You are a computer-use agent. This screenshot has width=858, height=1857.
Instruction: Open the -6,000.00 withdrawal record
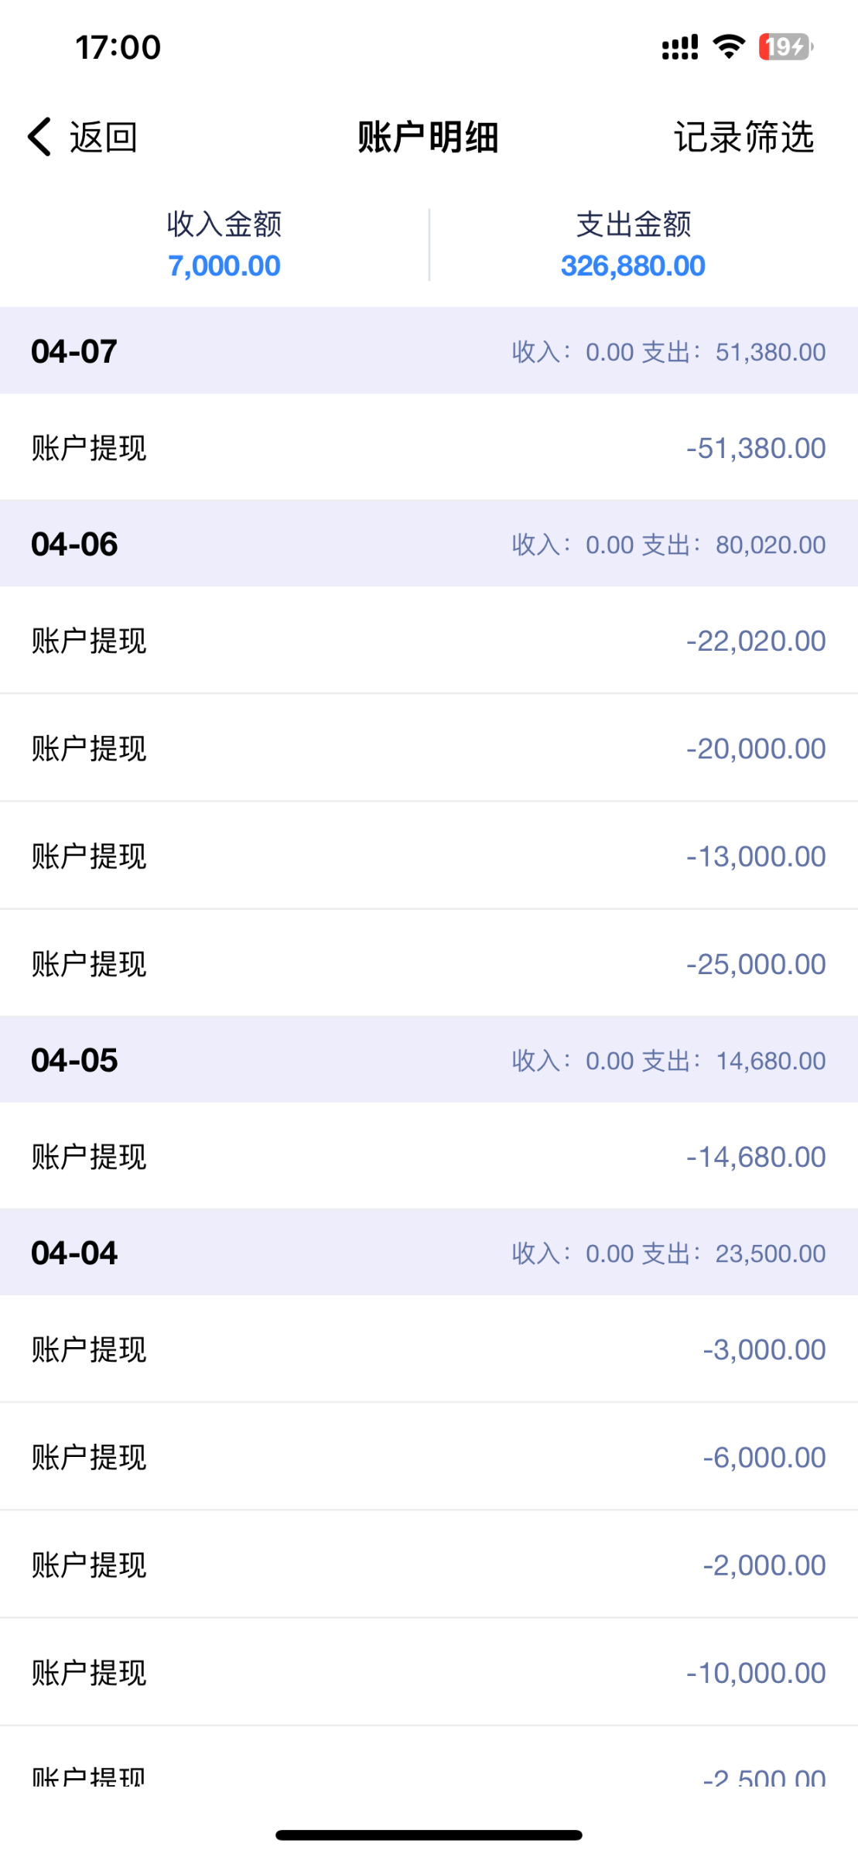click(x=429, y=1457)
